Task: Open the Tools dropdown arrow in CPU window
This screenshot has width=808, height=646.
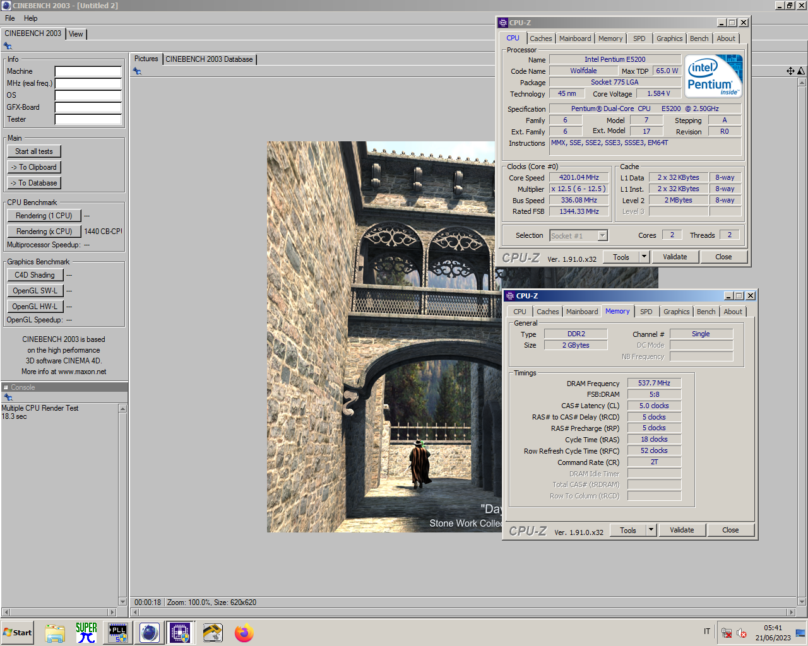Action: coord(644,257)
